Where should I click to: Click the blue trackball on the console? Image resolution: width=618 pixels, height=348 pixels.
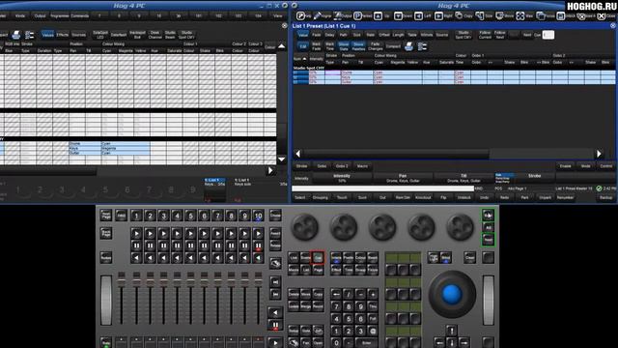pos(452,294)
